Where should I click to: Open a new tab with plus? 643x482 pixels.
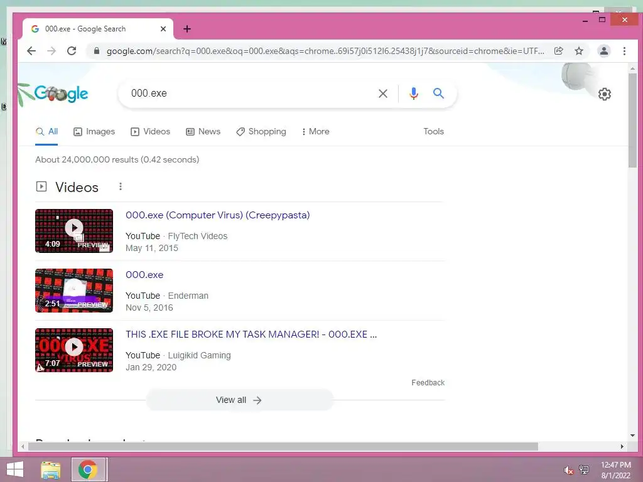[187, 29]
